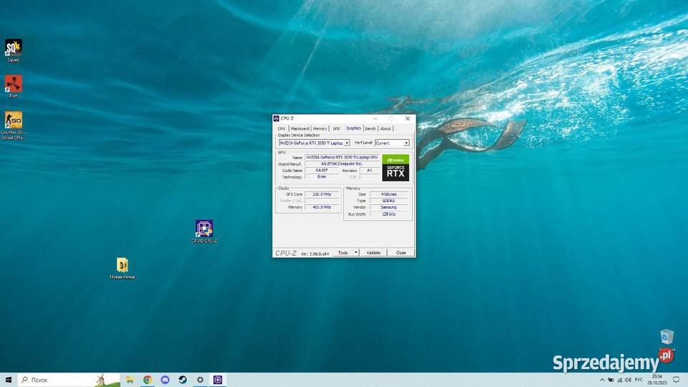688x387 pixels.
Task: Open the About tab
Action: (x=386, y=128)
